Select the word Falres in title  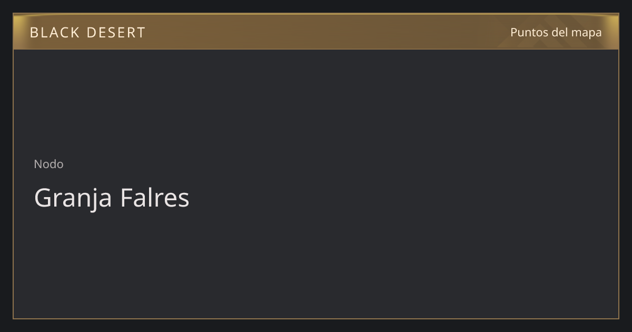155,198
